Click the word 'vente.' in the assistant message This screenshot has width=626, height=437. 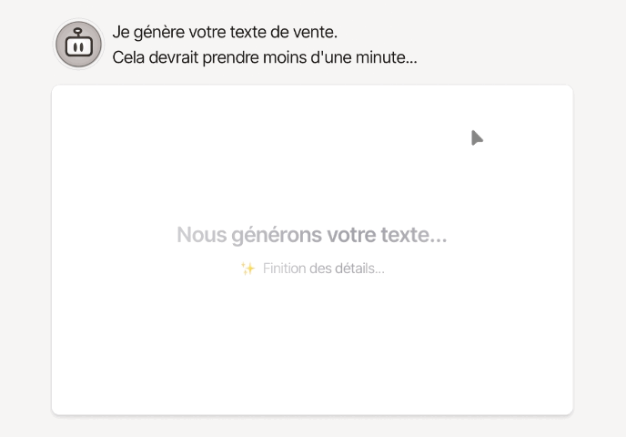click(317, 33)
